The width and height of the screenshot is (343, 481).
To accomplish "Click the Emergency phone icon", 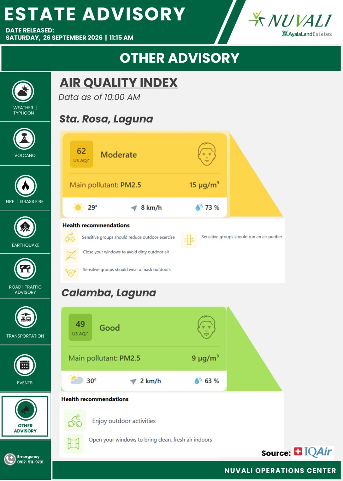I will pos(10,459).
